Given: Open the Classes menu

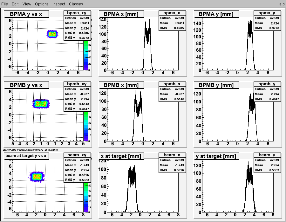Looking at the screenshot, I should (x=76, y=4).
